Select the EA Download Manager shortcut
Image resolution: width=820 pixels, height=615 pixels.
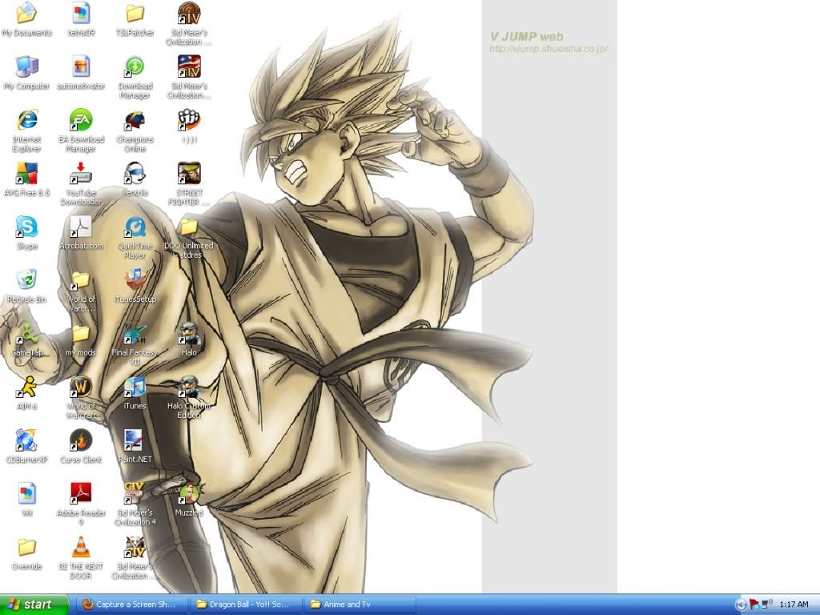[81, 120]
